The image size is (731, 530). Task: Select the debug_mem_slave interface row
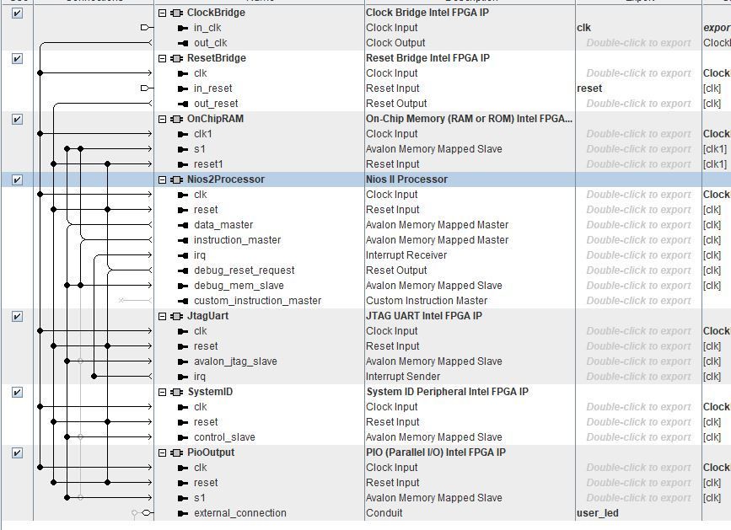(239, 286)
